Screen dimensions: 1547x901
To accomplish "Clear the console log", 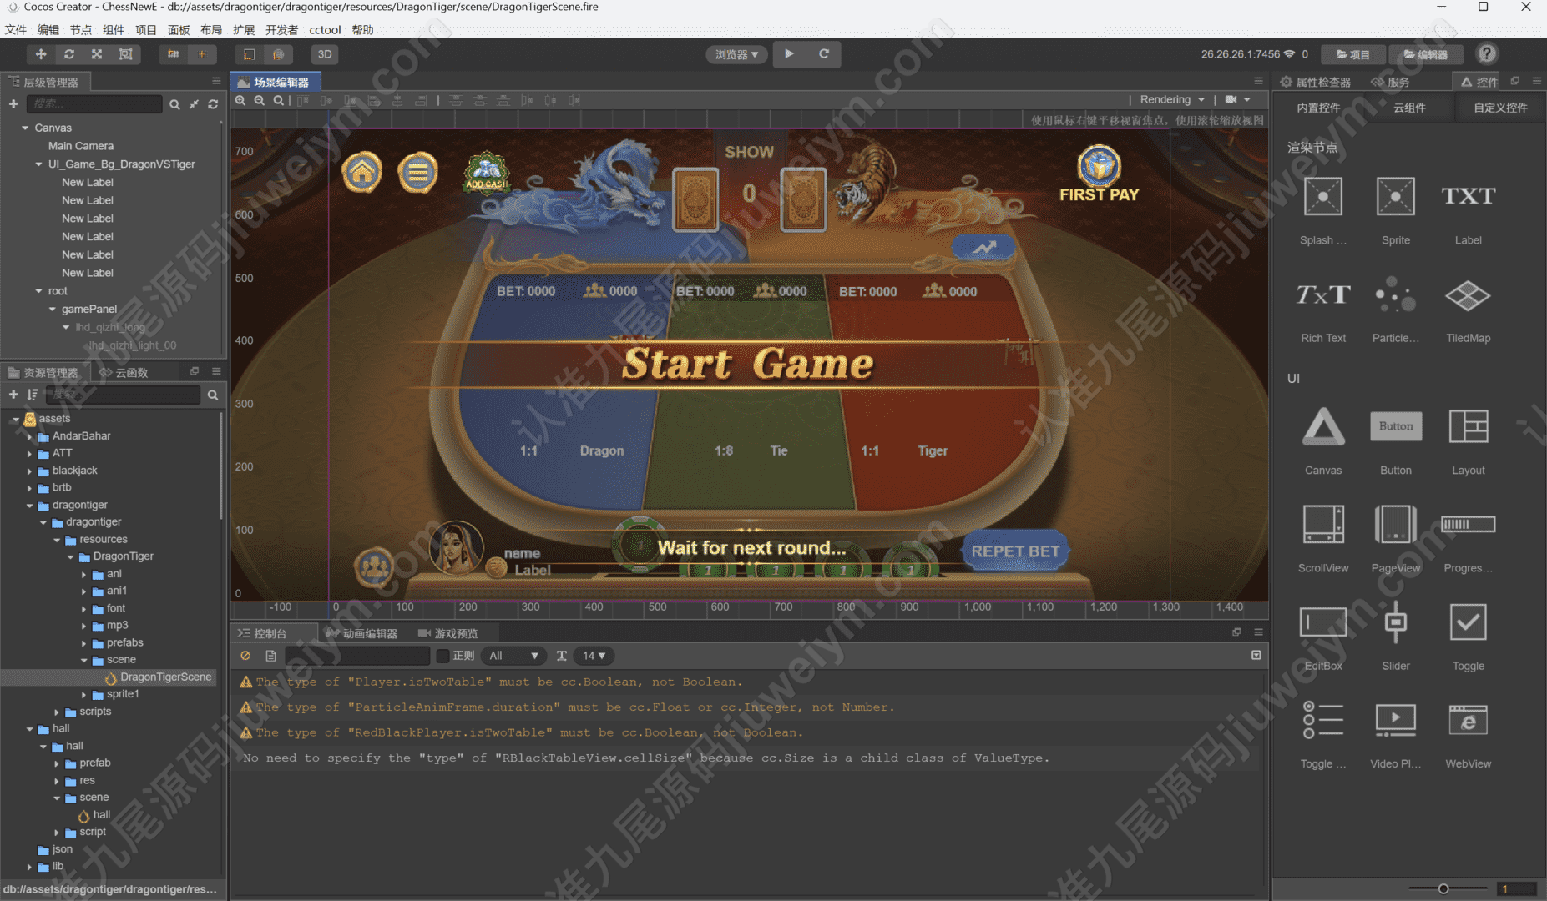I will click(x=245, y=656).
